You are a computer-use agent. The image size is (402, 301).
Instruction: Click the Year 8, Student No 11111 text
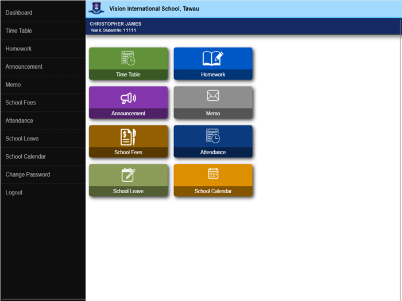click(113, 30)
